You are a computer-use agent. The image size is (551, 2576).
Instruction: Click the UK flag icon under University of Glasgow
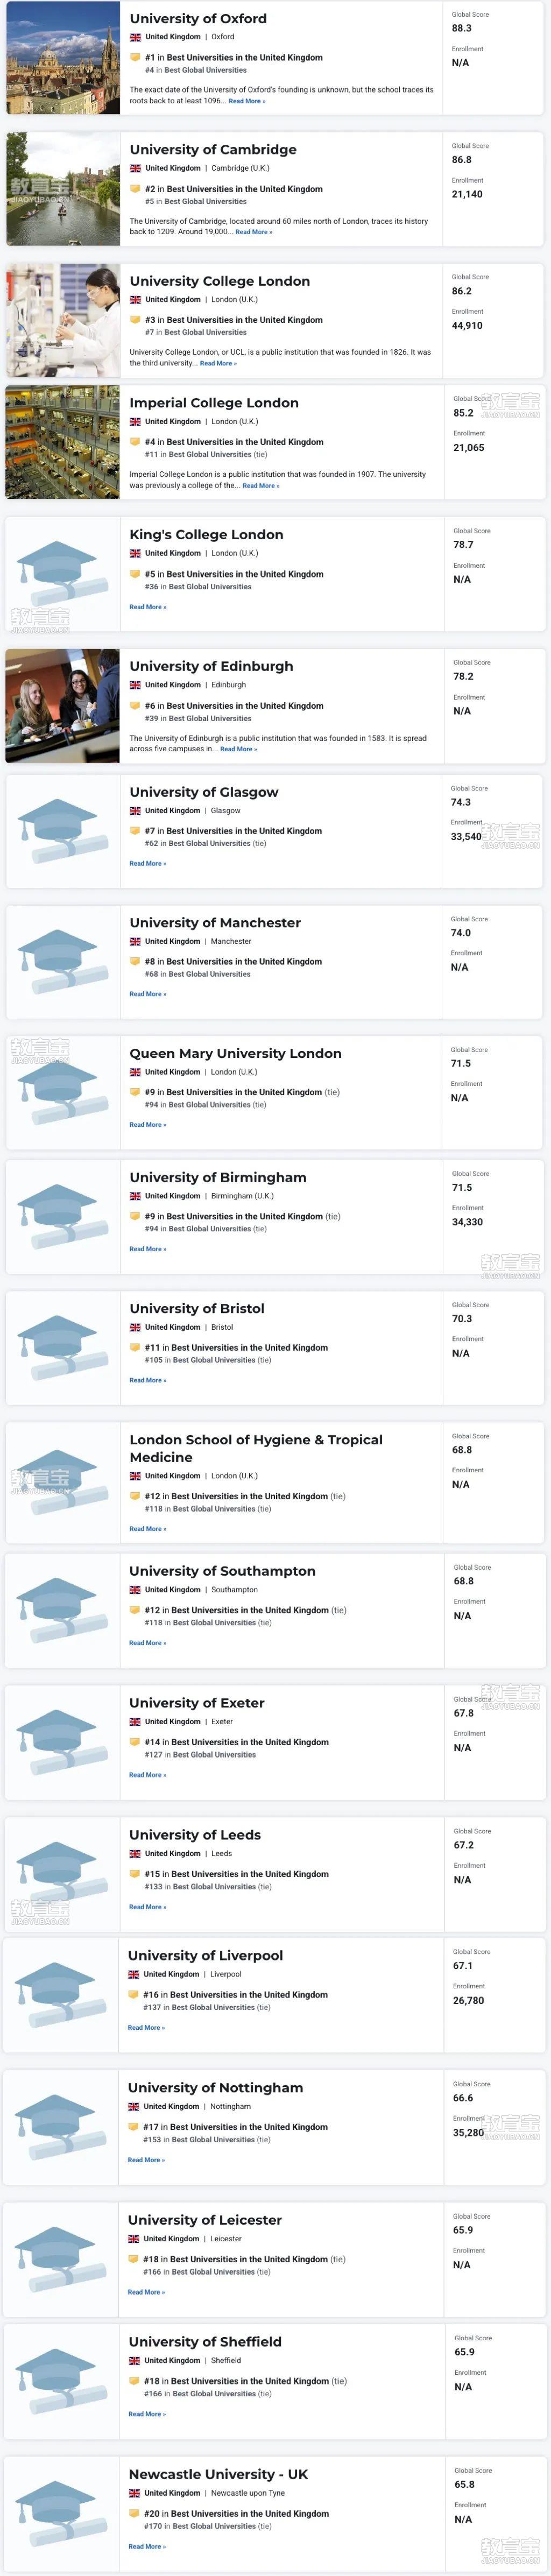pyautogui.click(x=135, y=811)
